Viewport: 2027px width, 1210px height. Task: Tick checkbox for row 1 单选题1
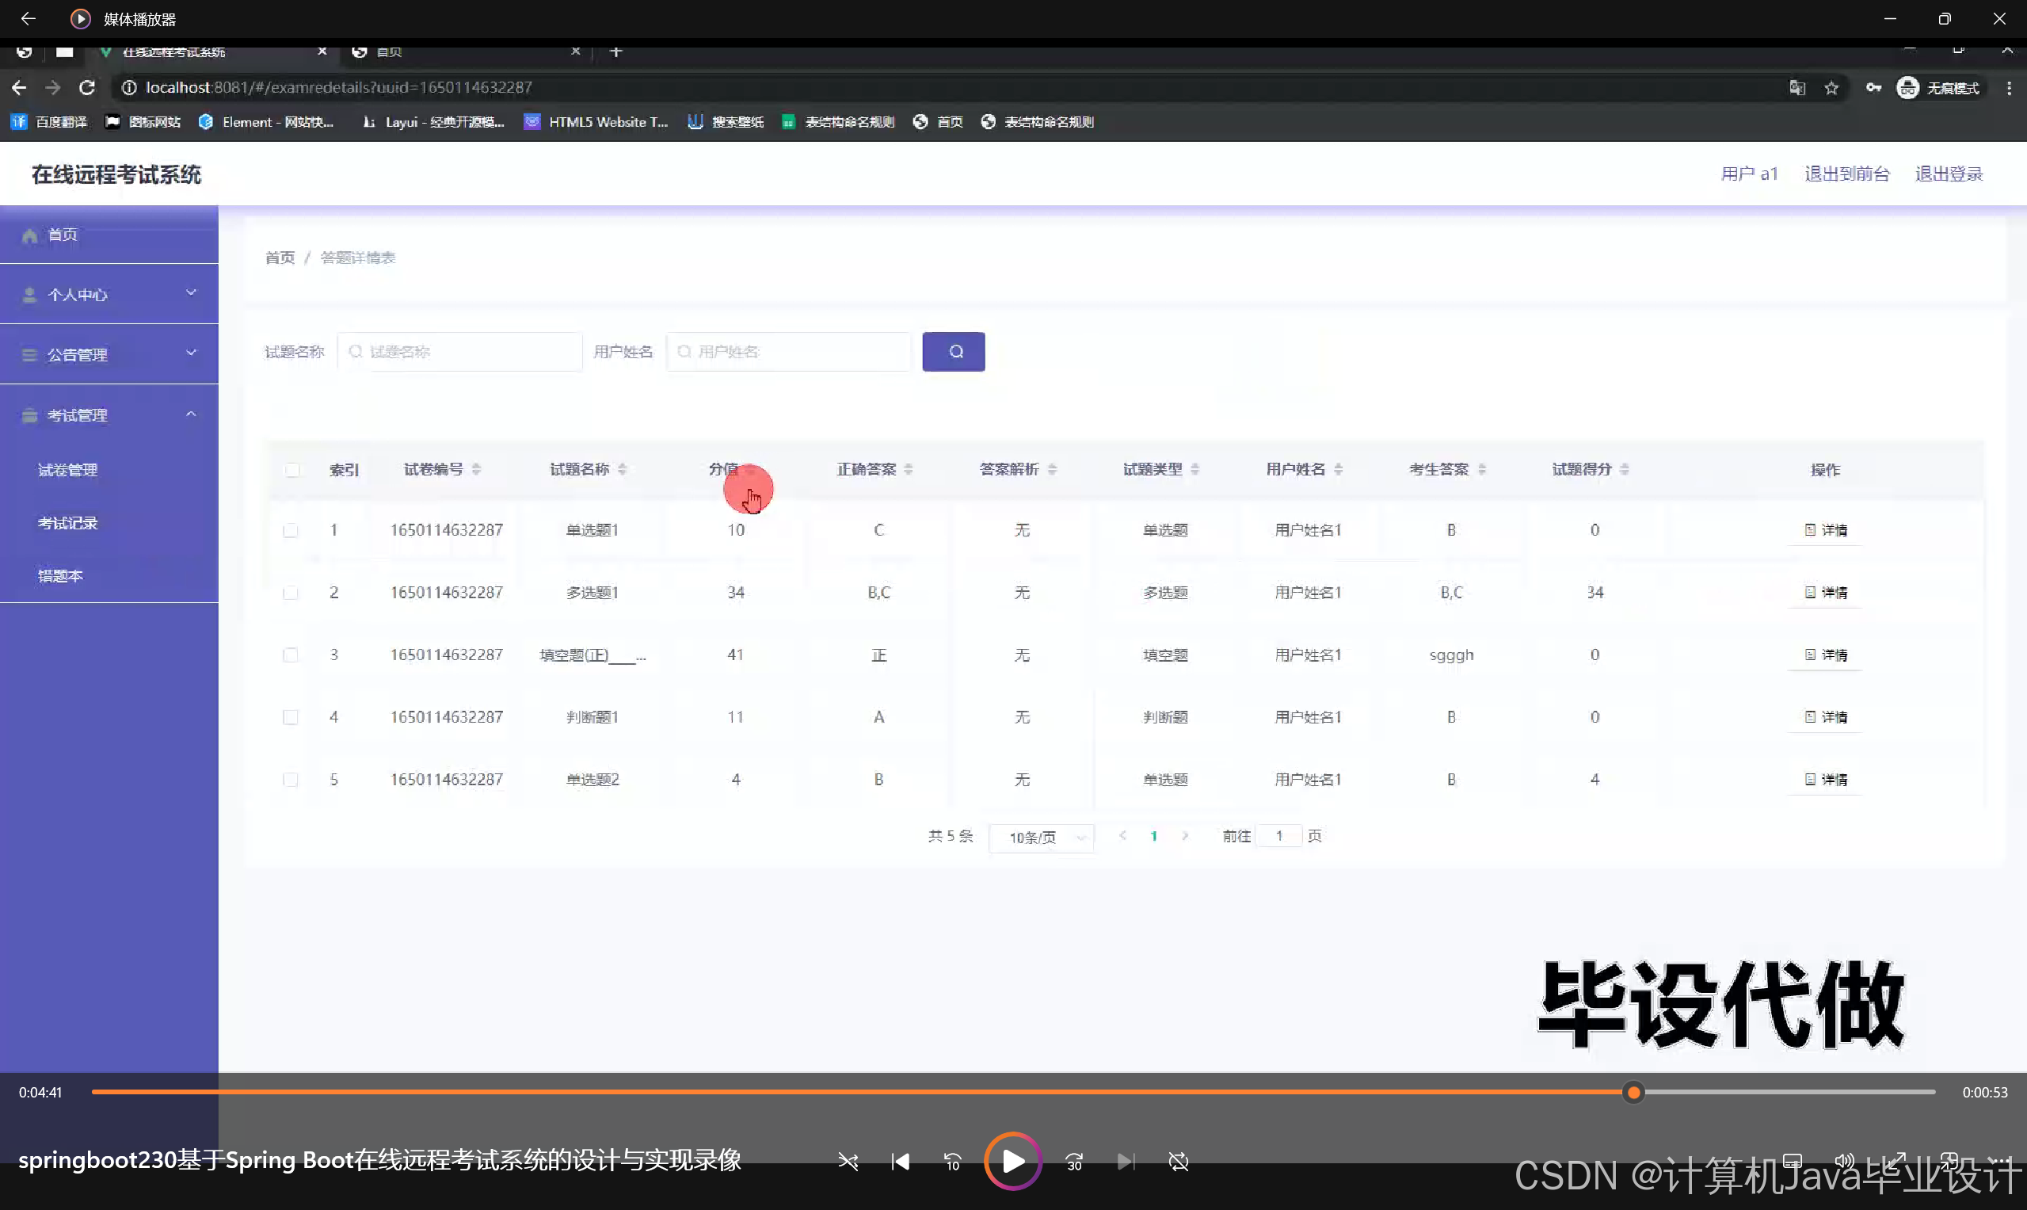[x=290, y=531]
